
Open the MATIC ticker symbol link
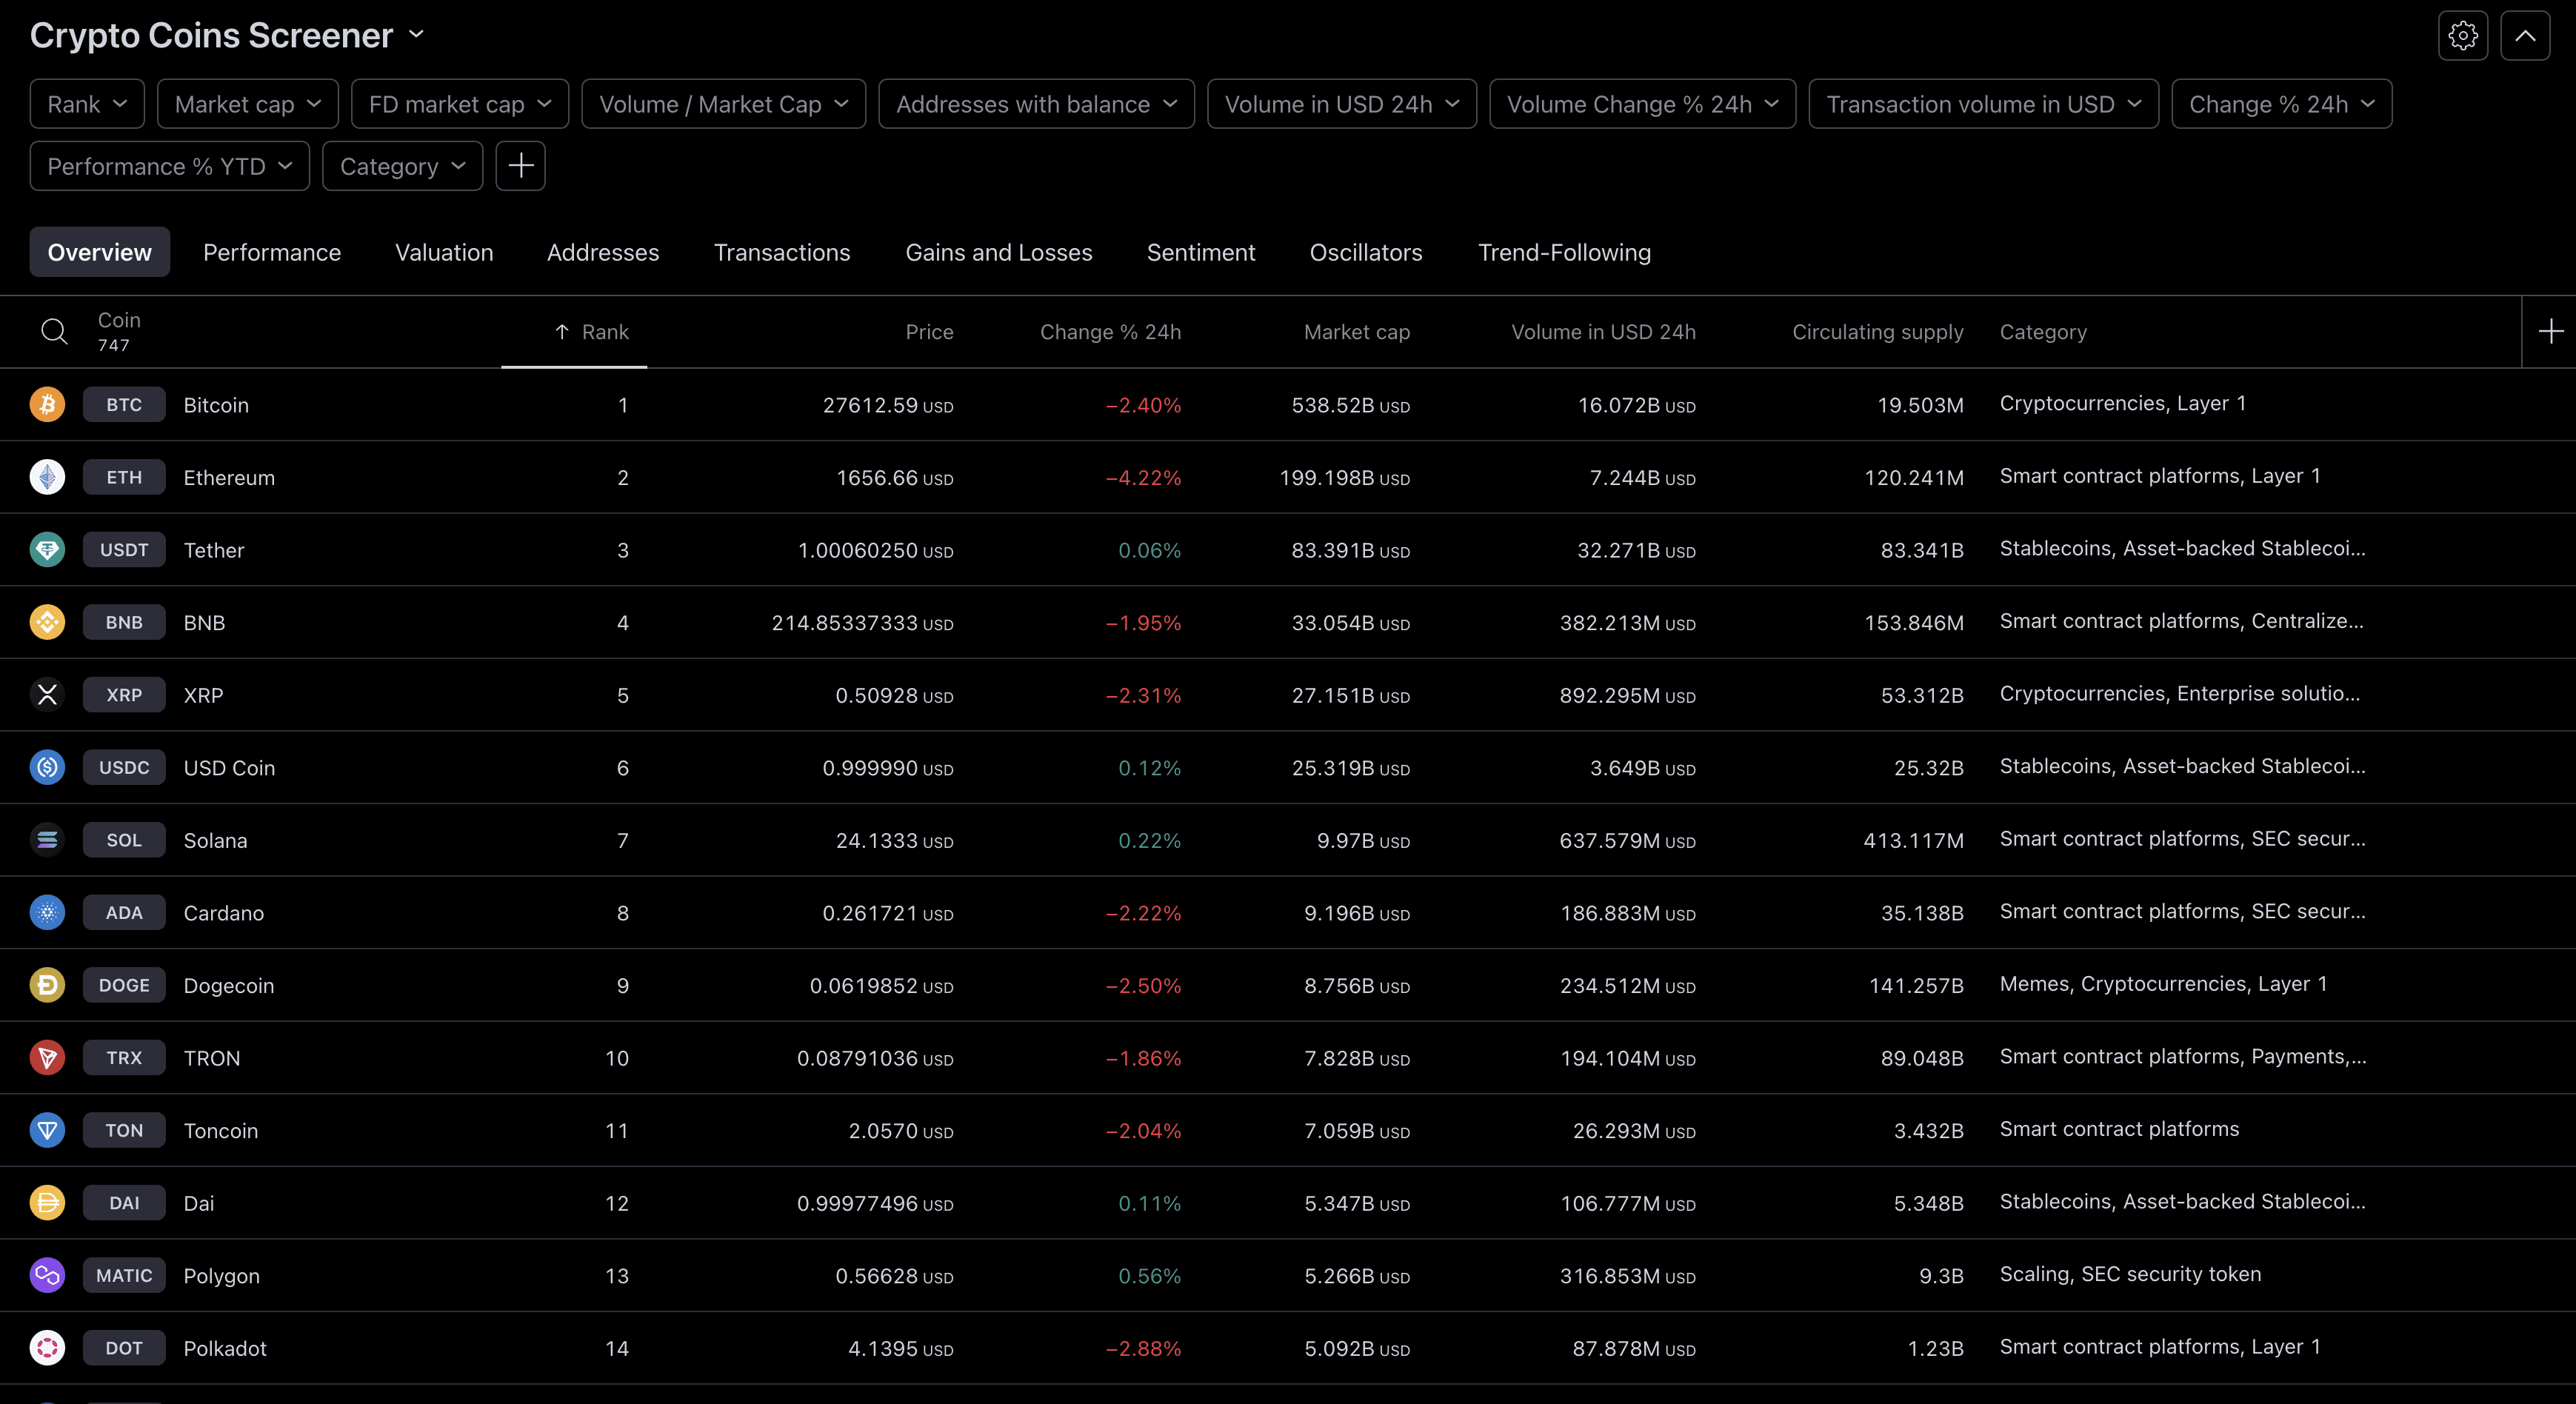124,1275
